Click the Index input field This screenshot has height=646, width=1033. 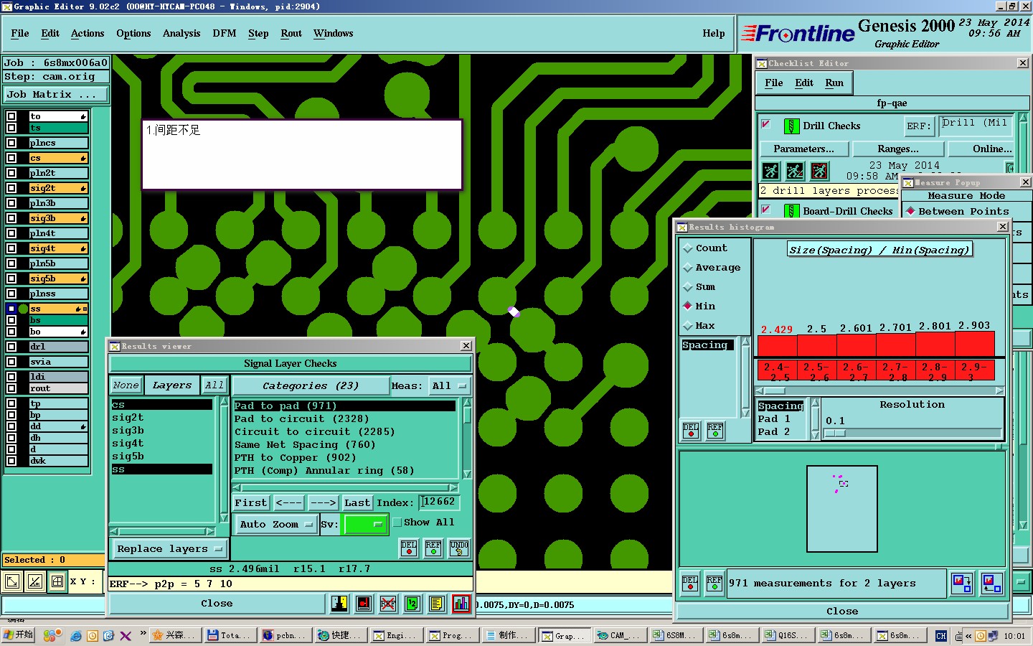438,502
